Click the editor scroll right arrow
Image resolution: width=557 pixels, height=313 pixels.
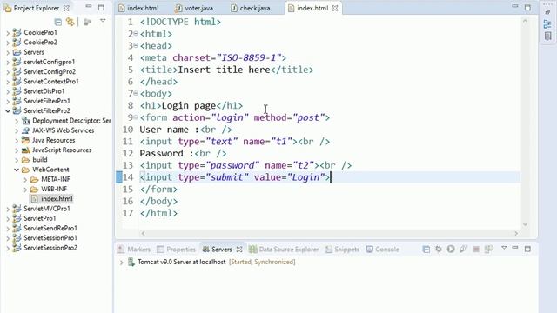tap(516, 234)
